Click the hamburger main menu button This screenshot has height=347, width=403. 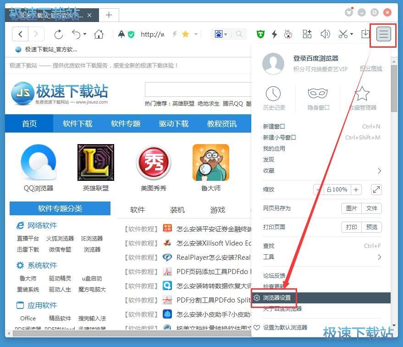click(383, 34)
